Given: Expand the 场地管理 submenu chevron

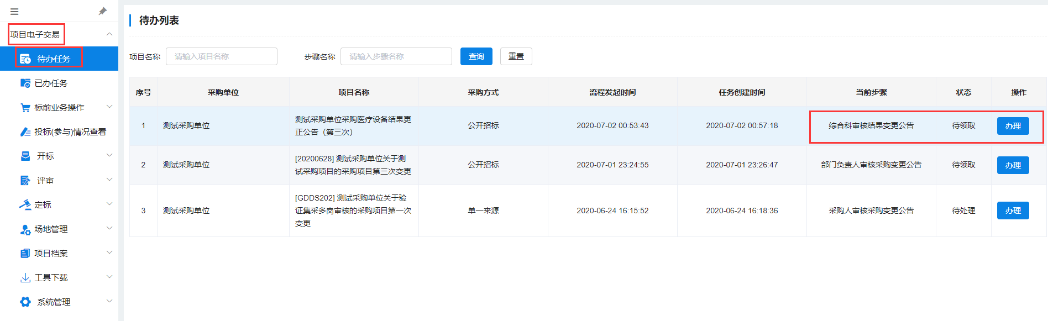Looking at the screenshot, I should click(109, 229).
